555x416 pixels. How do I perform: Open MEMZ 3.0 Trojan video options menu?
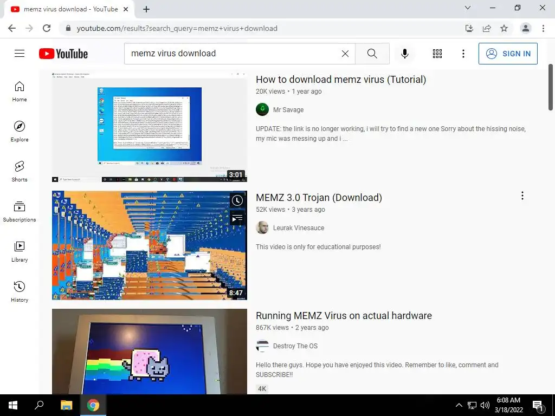(522, 196)
